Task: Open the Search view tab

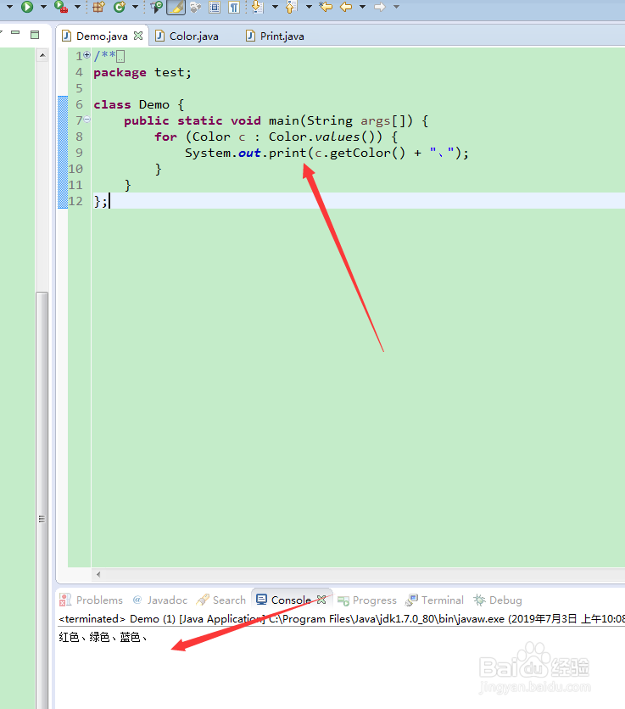Action: click(221, 600)
